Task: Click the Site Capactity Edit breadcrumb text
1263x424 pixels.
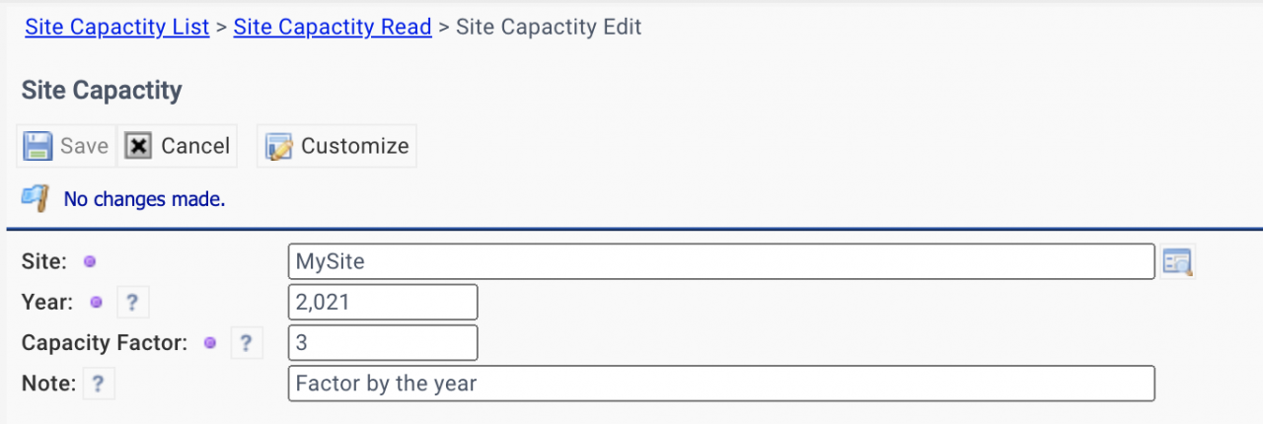Action: (550, 27)
